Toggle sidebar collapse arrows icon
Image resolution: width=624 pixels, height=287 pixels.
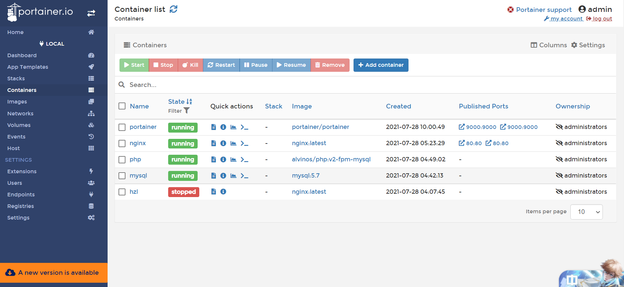[91, 13]
